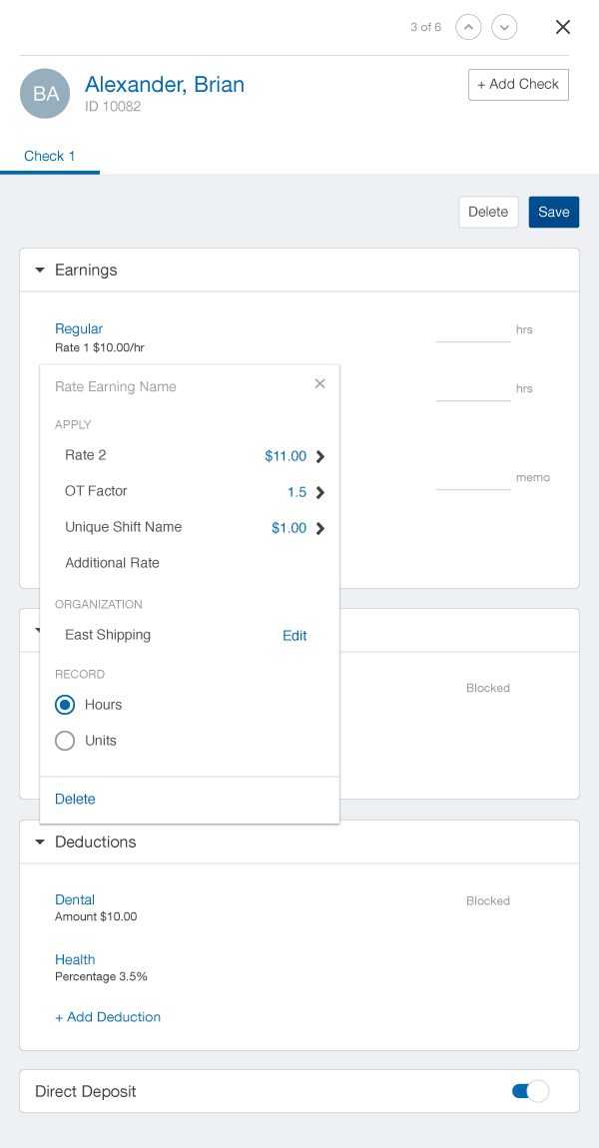Open OT Factor chevron arrow
Screen dimensions: 599x1148
coord(320,492)
